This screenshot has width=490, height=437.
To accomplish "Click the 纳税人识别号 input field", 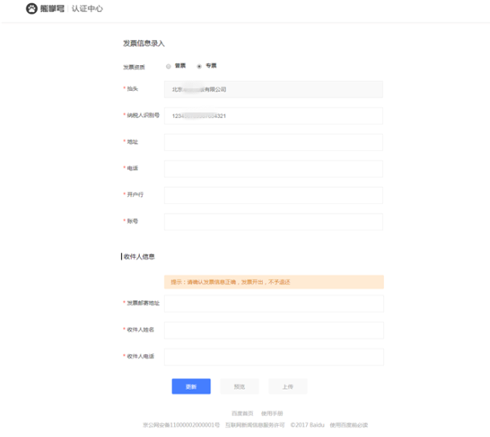I will 273,116.
